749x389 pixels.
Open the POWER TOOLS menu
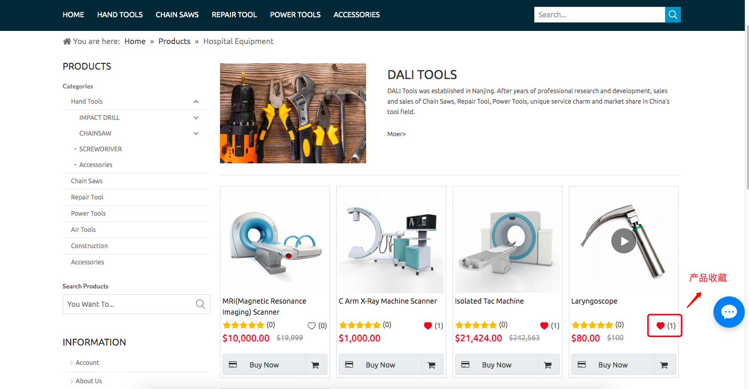click(295, 15)
